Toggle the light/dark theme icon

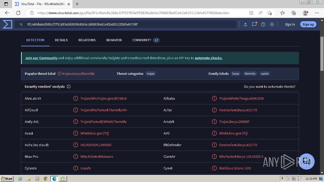pos(272,24)
